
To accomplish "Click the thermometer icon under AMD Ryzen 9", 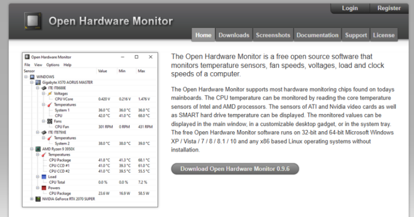I will 44,155.
